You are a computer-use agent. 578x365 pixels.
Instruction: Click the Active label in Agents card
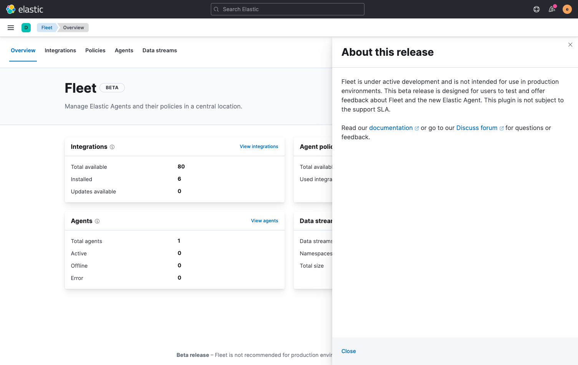[x=79, y=253]
